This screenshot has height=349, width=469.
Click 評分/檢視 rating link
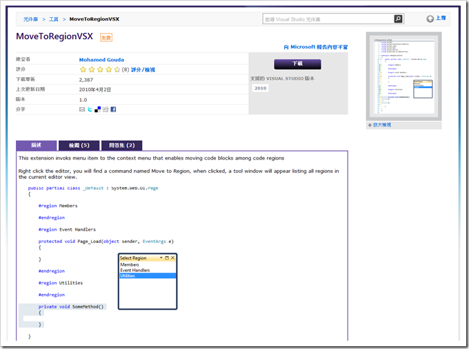point(143,70)
